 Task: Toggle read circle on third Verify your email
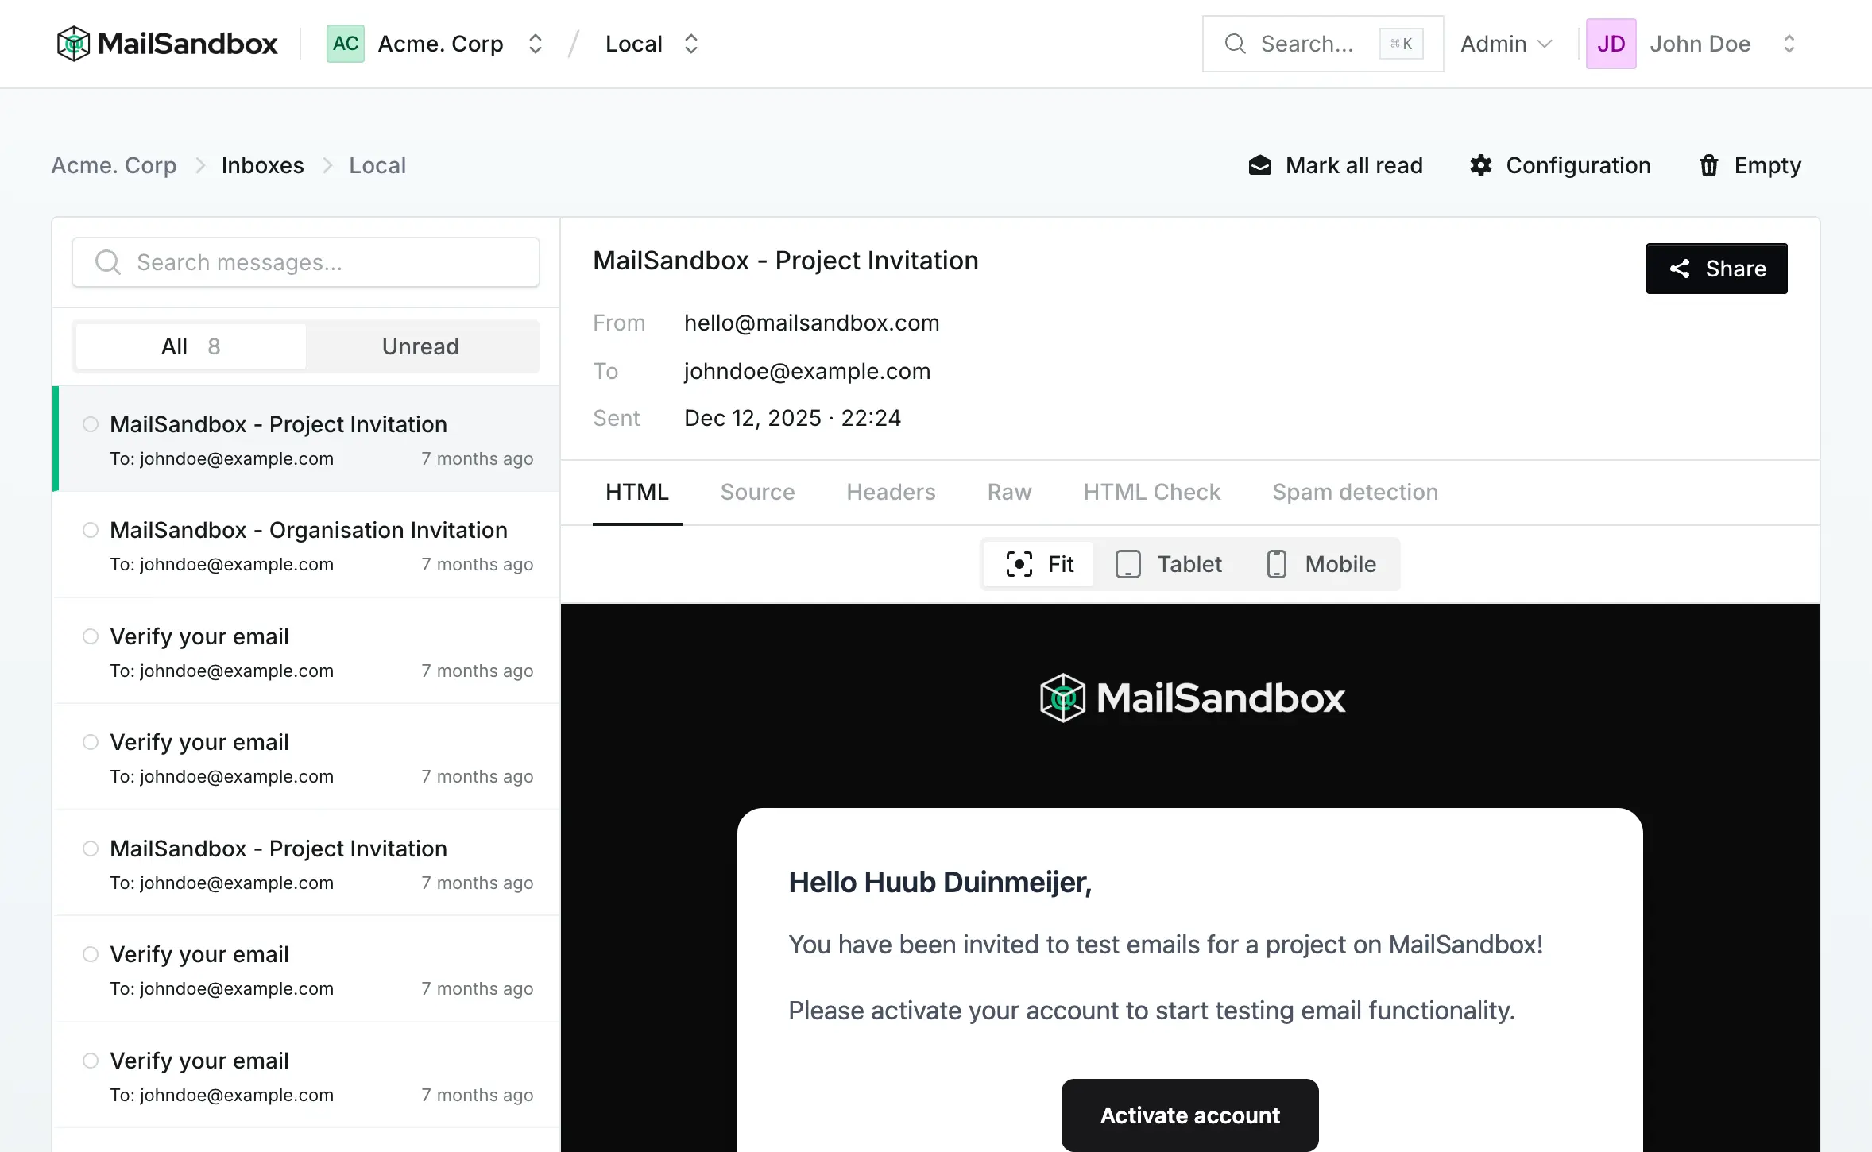pos(91,954)
